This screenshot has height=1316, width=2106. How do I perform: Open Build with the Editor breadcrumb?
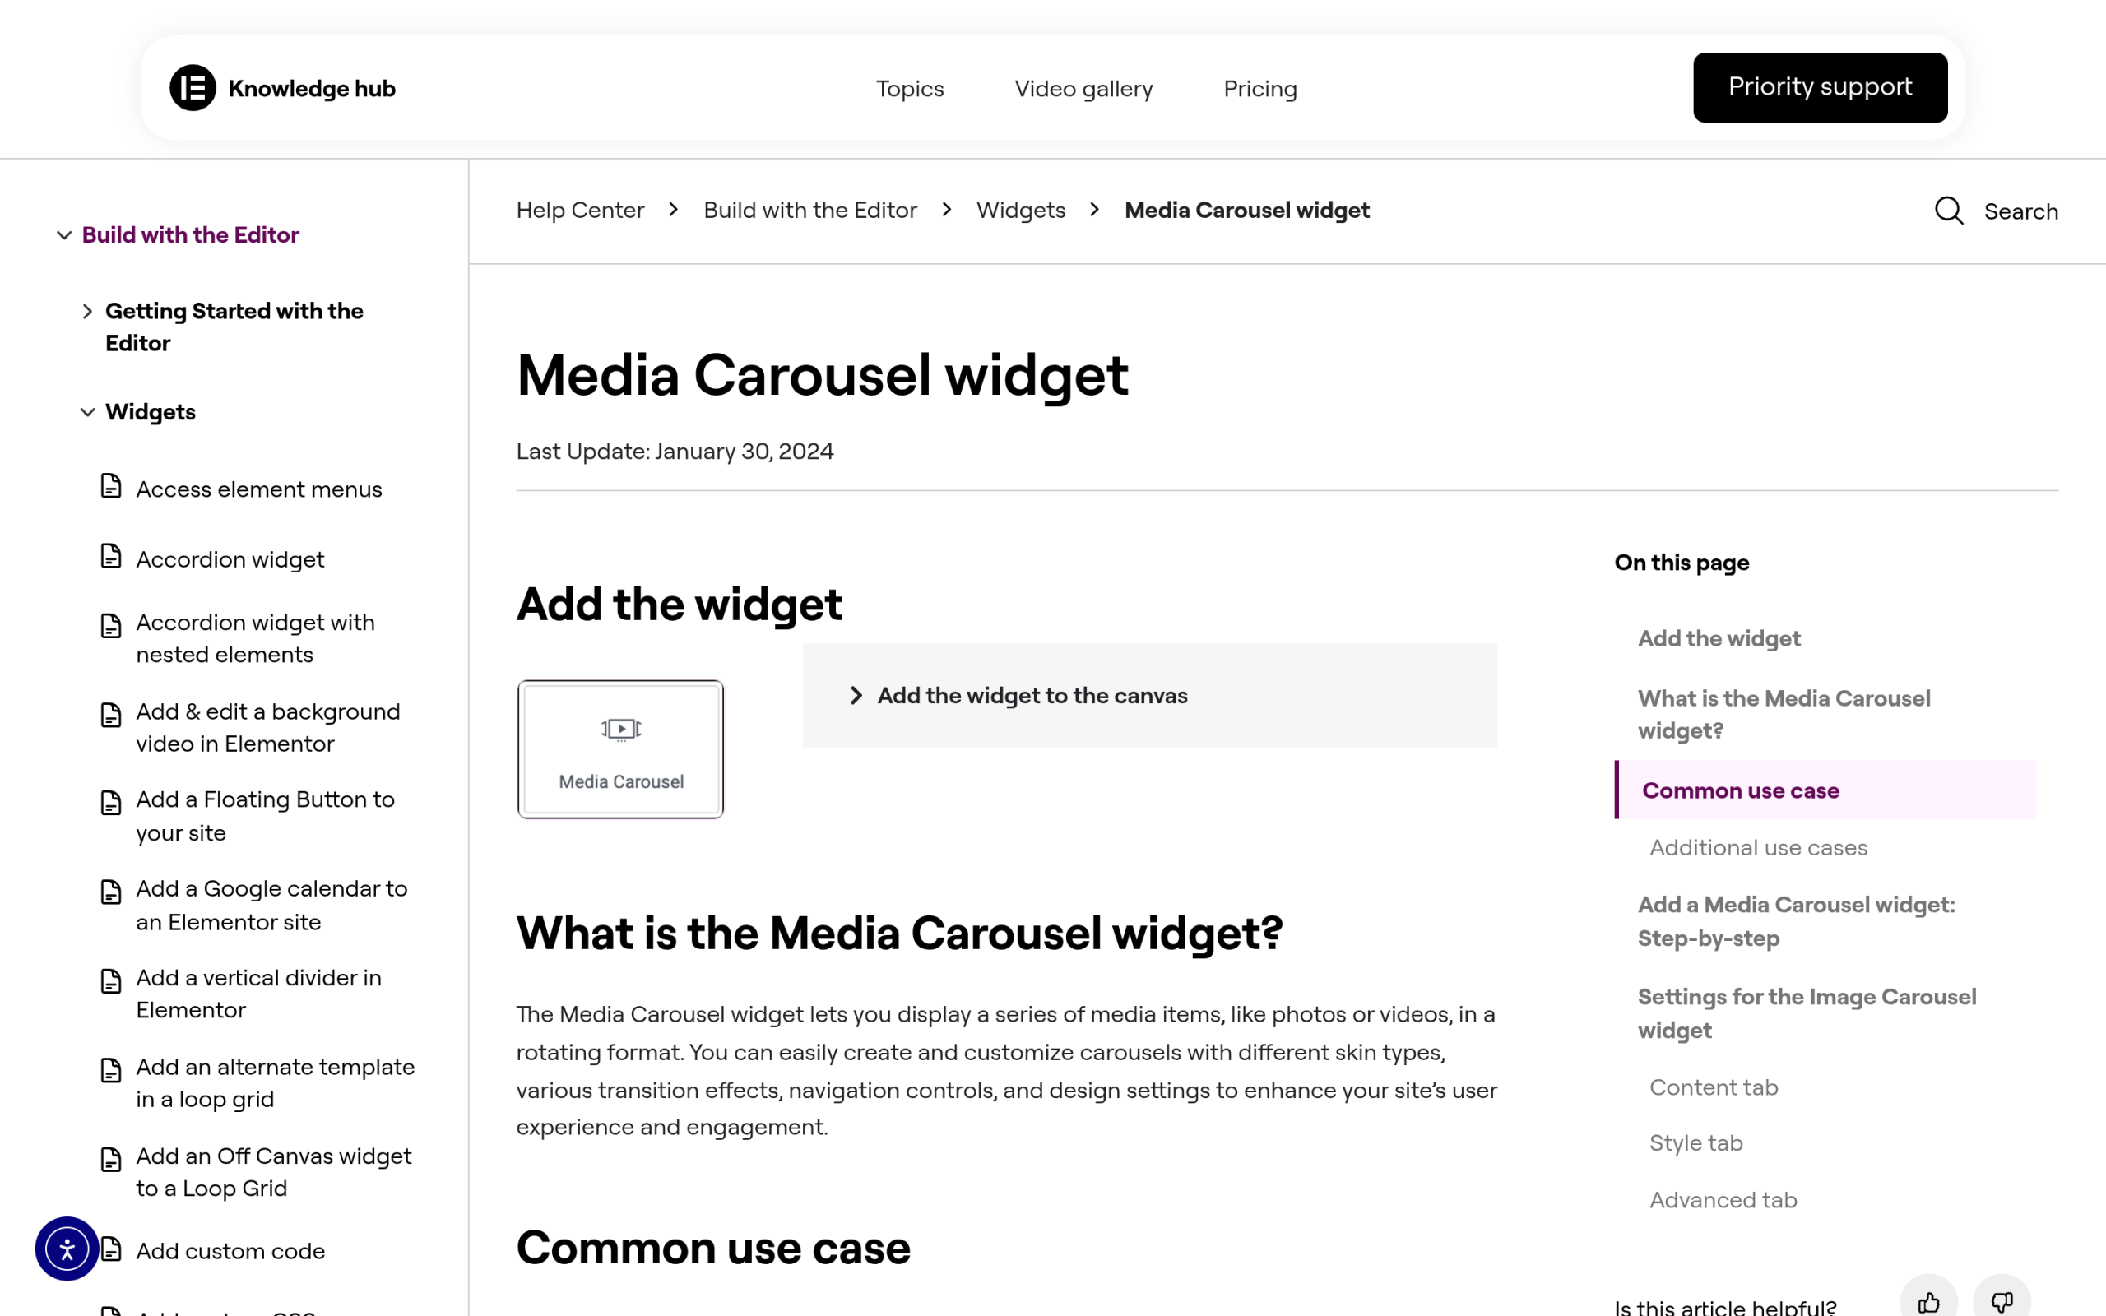(810, 211)
